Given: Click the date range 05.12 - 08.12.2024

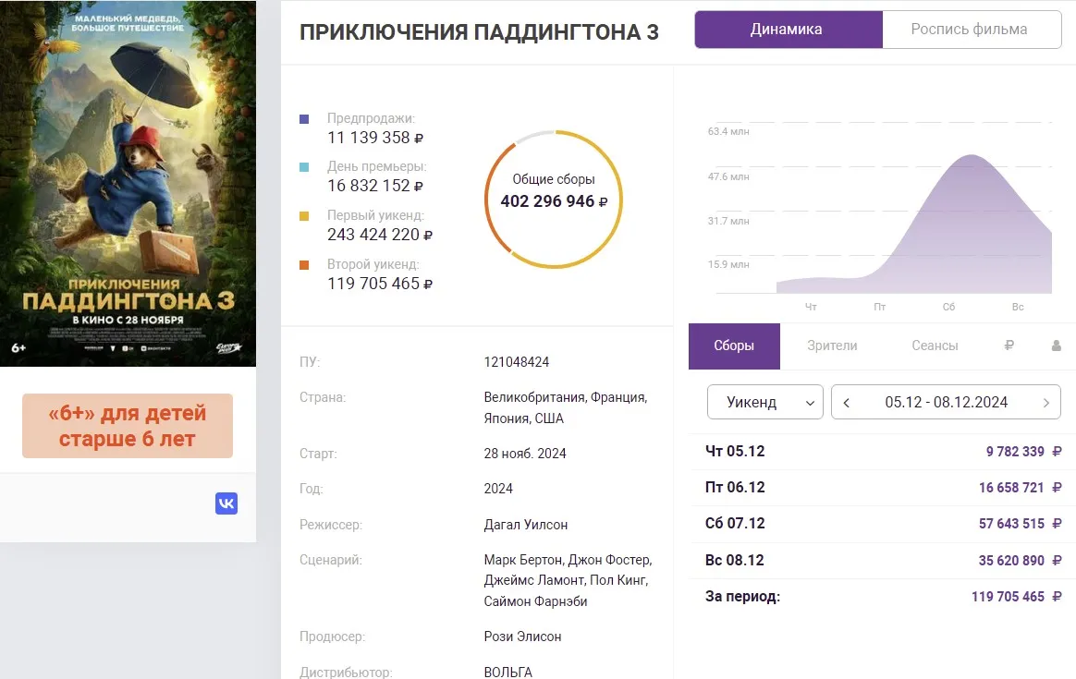Looking at the screenshot, I should coord(947,403).
